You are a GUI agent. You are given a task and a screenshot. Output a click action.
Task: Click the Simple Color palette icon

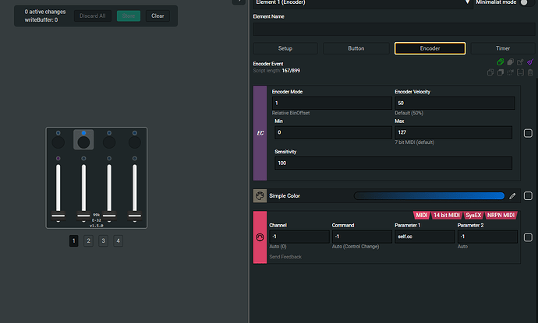pyautogui.click(x=260, y=196)
